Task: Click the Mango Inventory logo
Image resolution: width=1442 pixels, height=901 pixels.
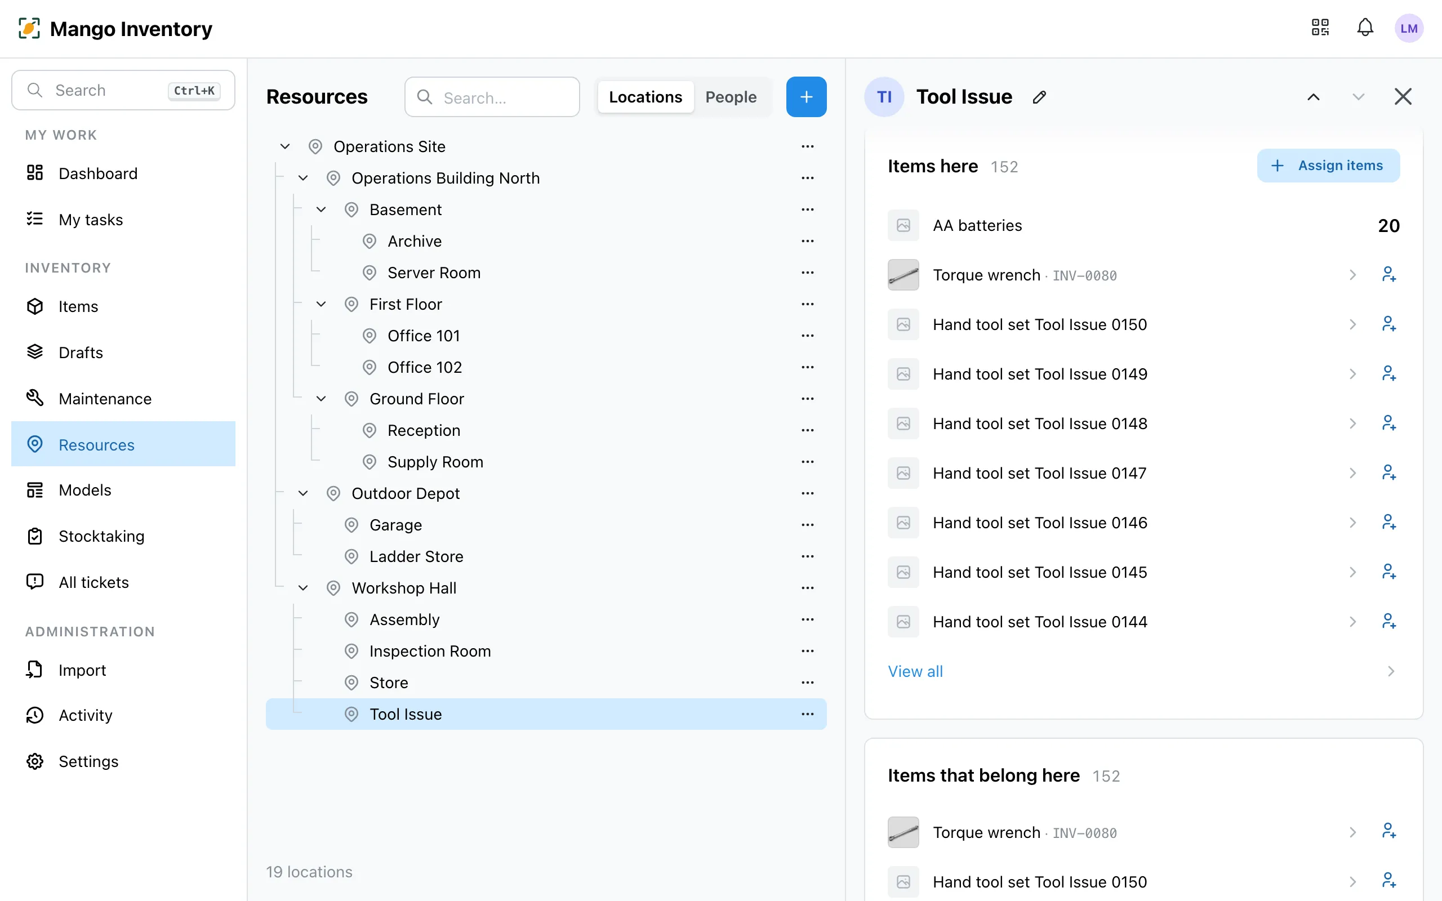Action: [115, 29]
